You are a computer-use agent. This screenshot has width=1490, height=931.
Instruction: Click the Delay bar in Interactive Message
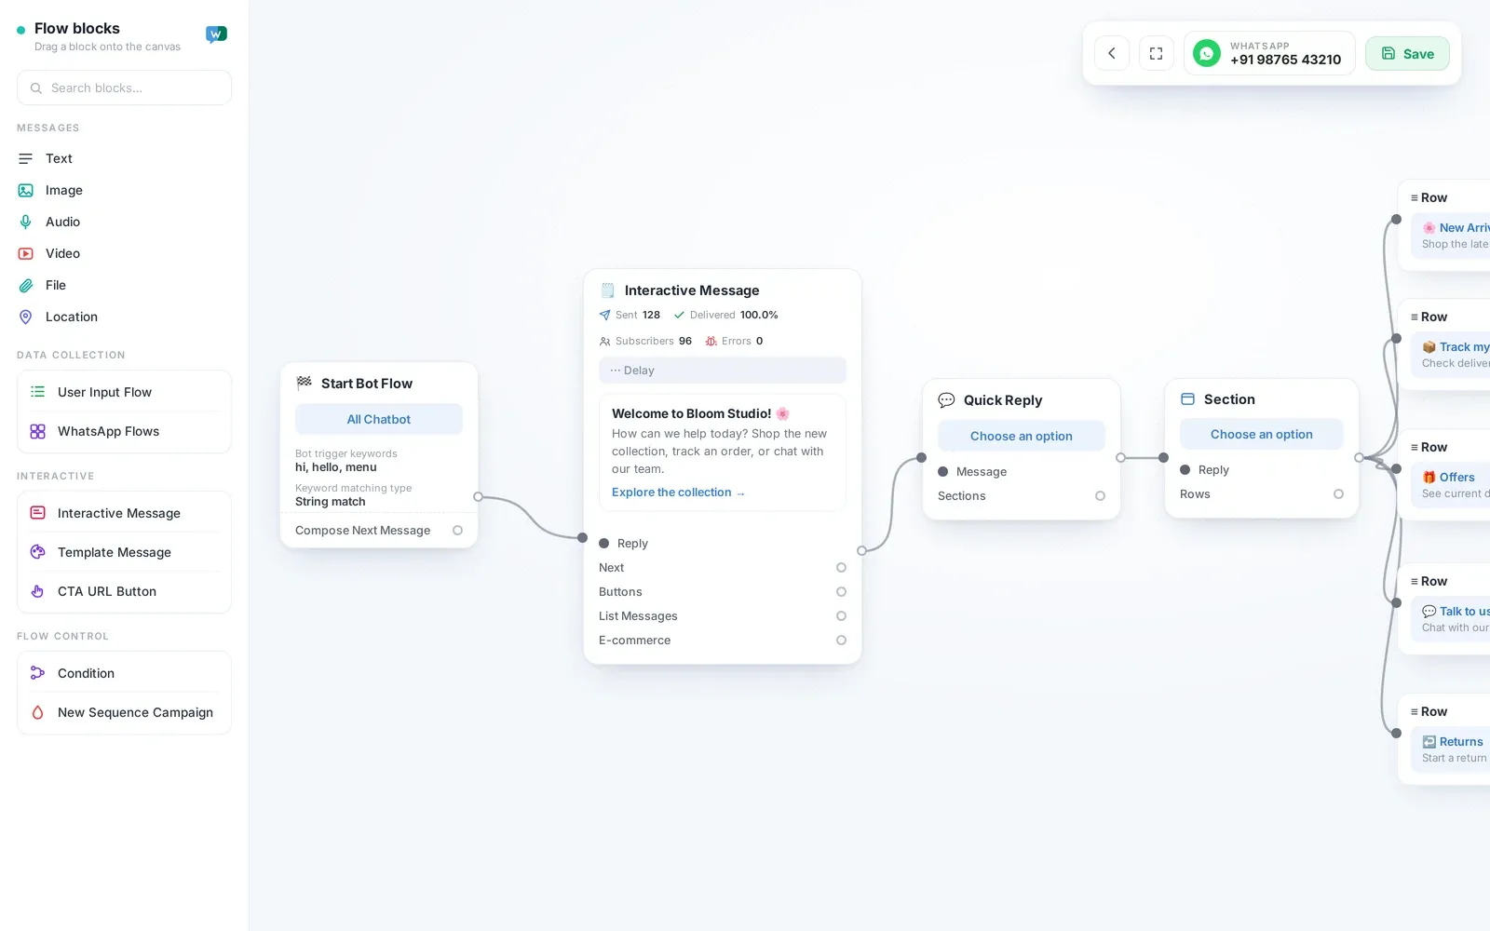click(723, 370)
